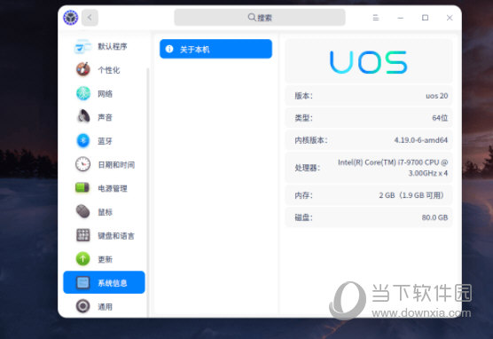
Task: Open the Update (更新) green arrow icon
Action: [83, 259]
